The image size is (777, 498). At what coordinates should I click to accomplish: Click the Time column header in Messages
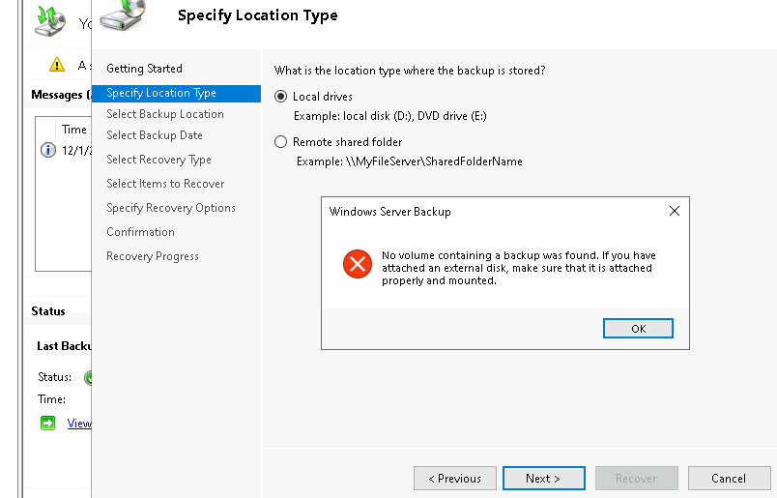coord(74,130)
